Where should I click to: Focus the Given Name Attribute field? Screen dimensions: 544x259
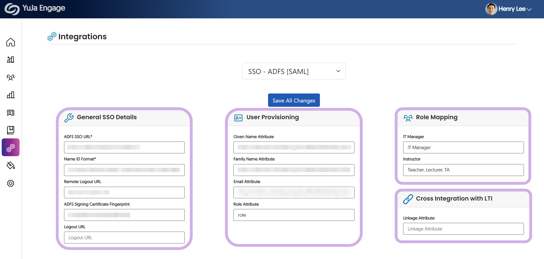[x=294, y=147]
